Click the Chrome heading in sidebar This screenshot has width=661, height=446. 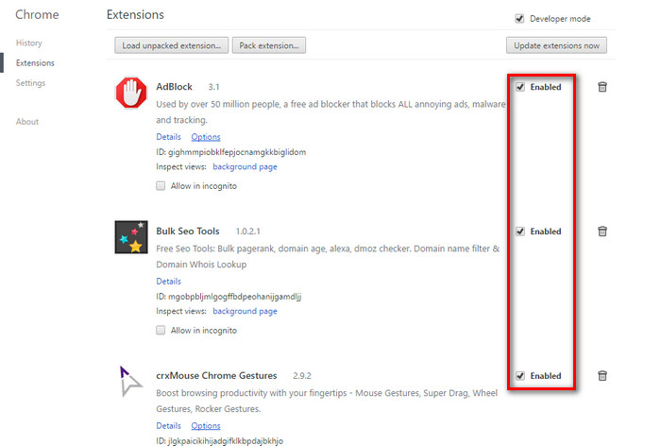(x=37, y=15)
